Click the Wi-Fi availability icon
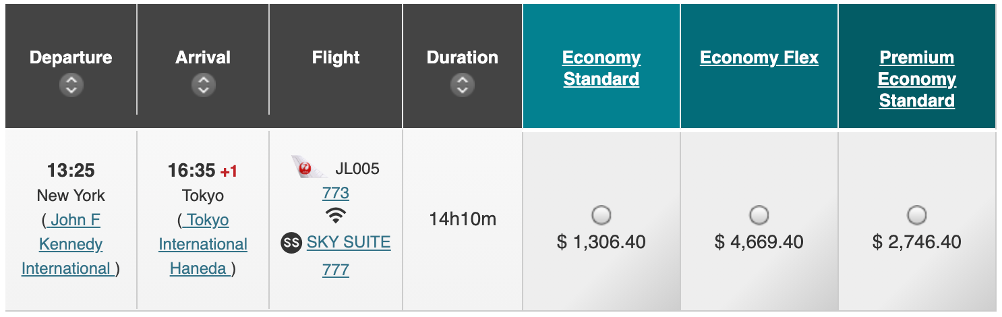The image size is (1002, 317). click(x=336, y=216)
